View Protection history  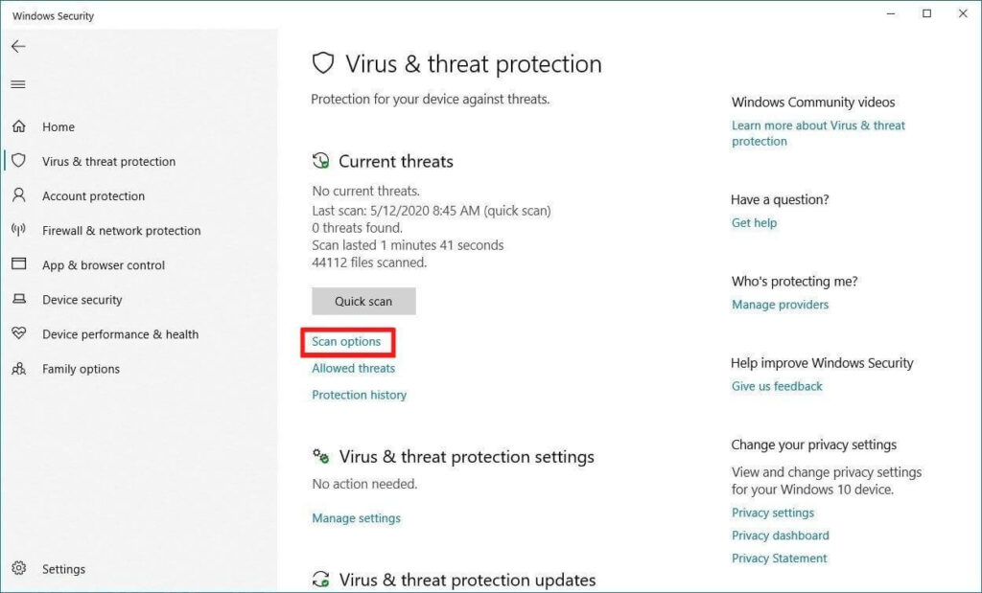point(359,395)
